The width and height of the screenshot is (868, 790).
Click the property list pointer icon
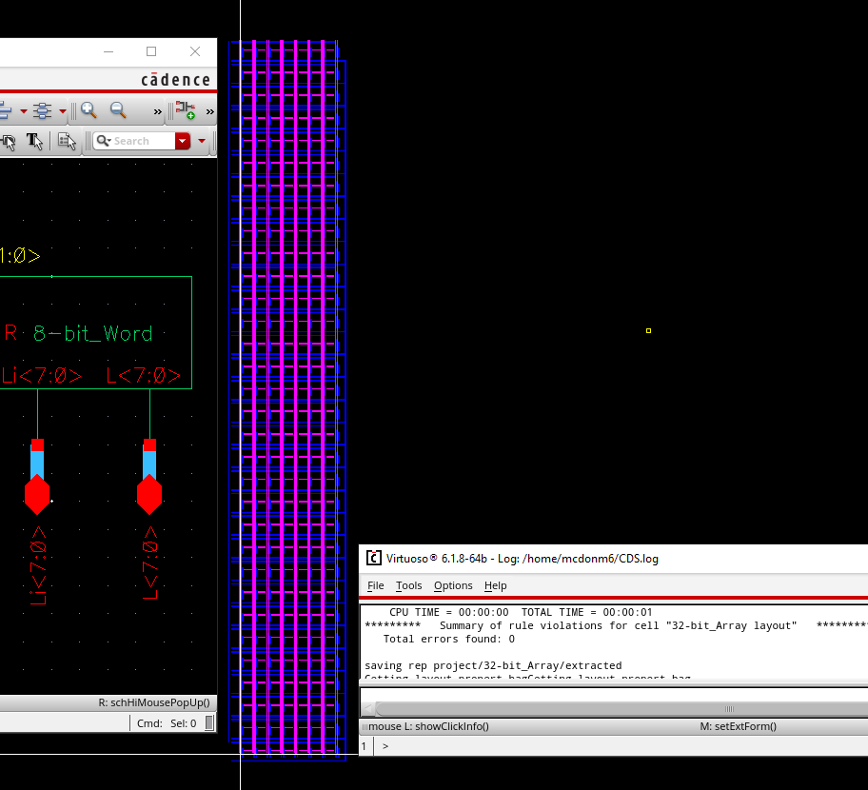[x=67, y=141]
